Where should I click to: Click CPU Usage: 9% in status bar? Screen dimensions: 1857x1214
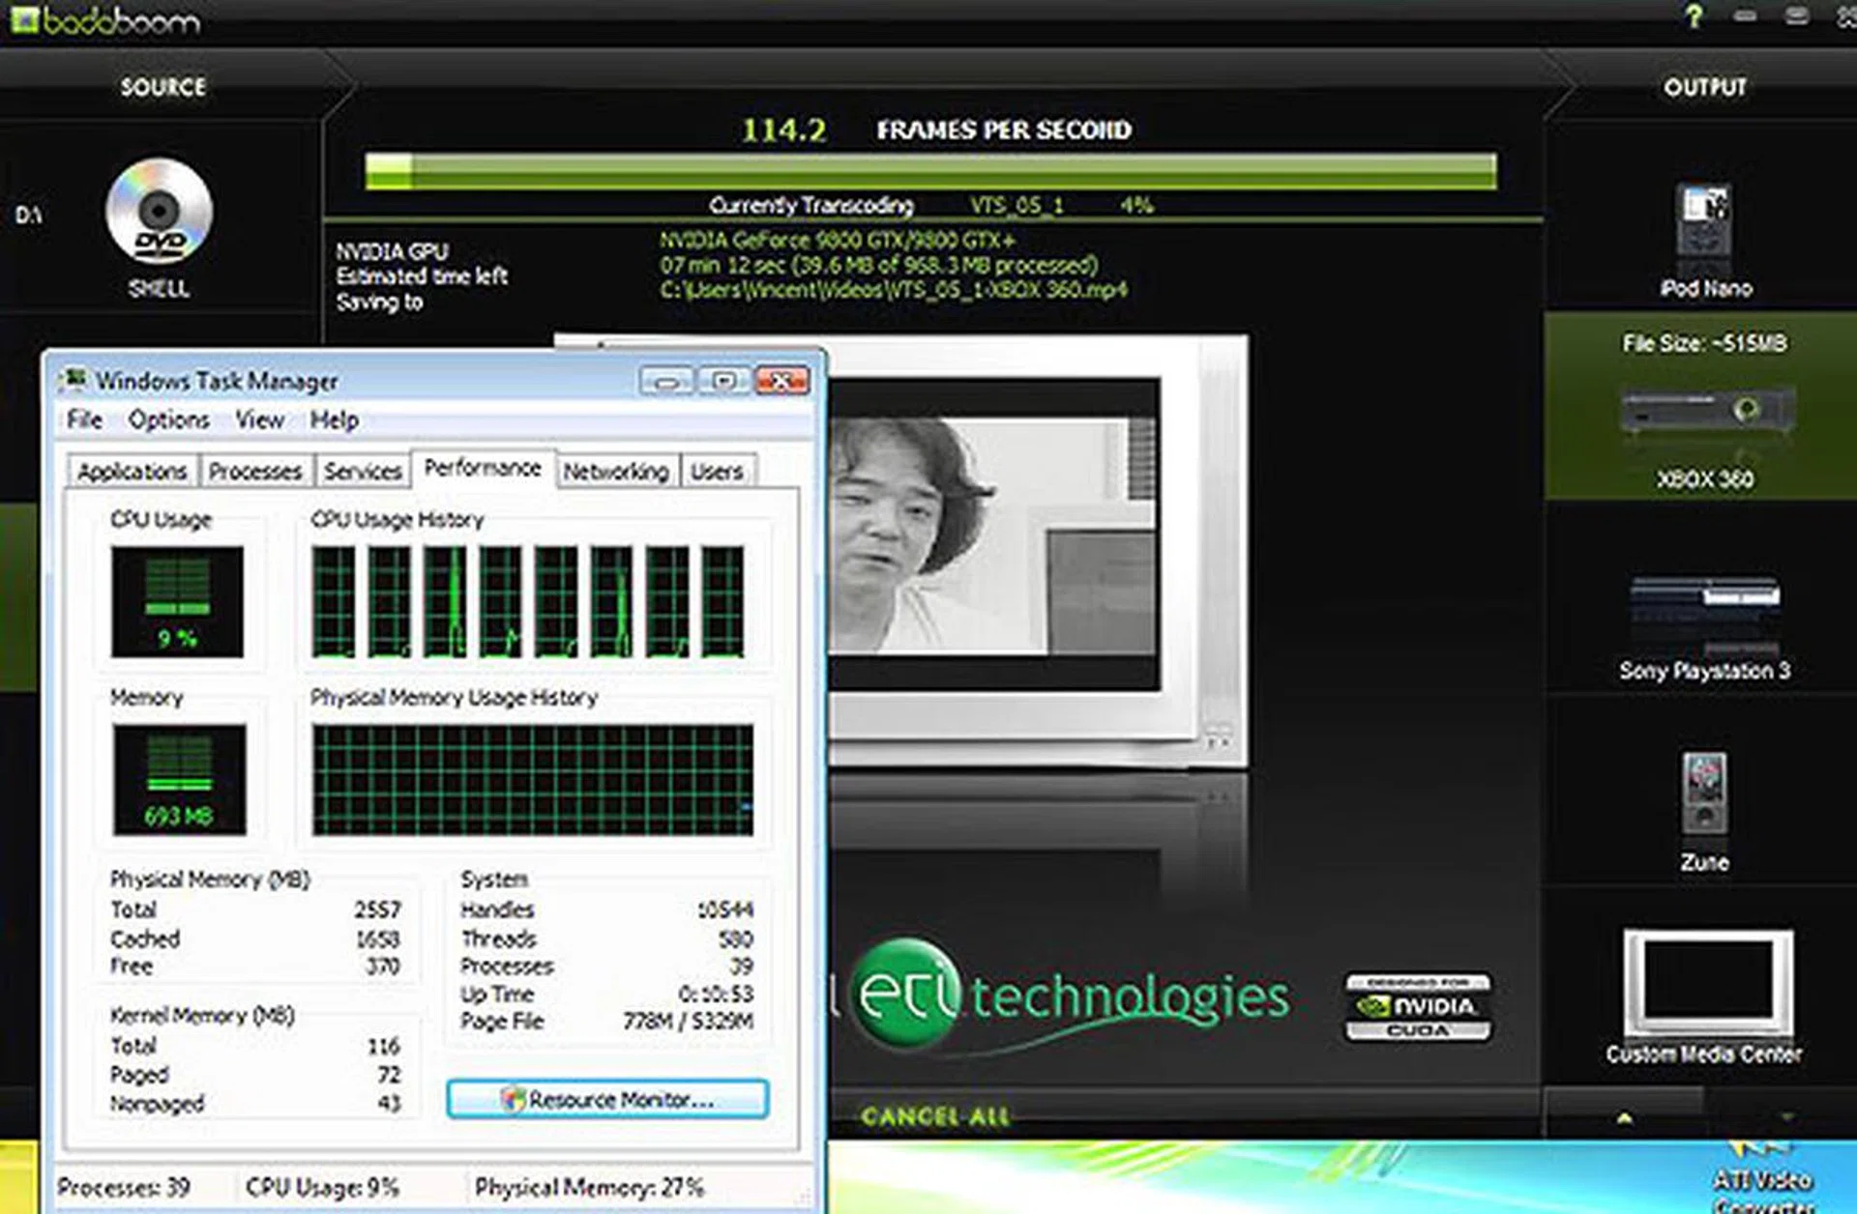point(322,1187)
